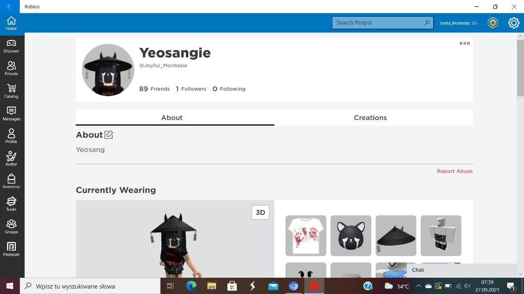Screen dimensions: 524x294
Task: View the 89 Friends list
Action: (x=154, y=89)
